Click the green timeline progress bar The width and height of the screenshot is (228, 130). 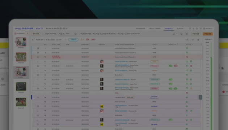point(211,86)
